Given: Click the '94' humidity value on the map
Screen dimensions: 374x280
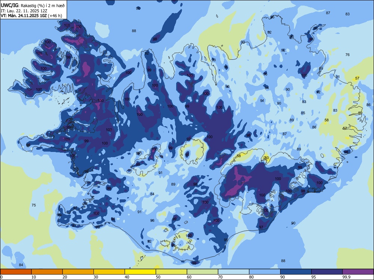Looking at the screenshot, I should (x=267, y=88).
